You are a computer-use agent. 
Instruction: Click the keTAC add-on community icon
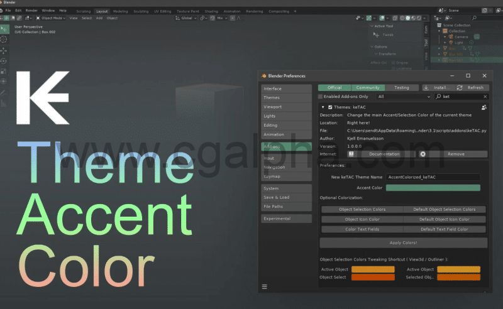tap(484, 107)
